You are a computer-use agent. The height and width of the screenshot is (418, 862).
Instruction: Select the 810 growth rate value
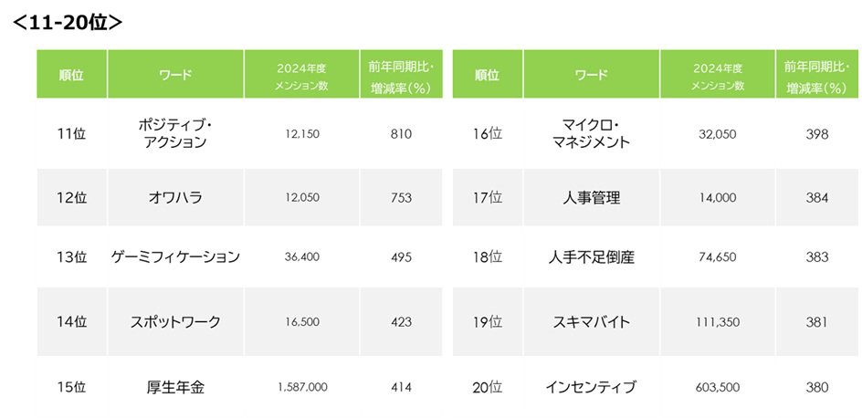coord(401,134)
